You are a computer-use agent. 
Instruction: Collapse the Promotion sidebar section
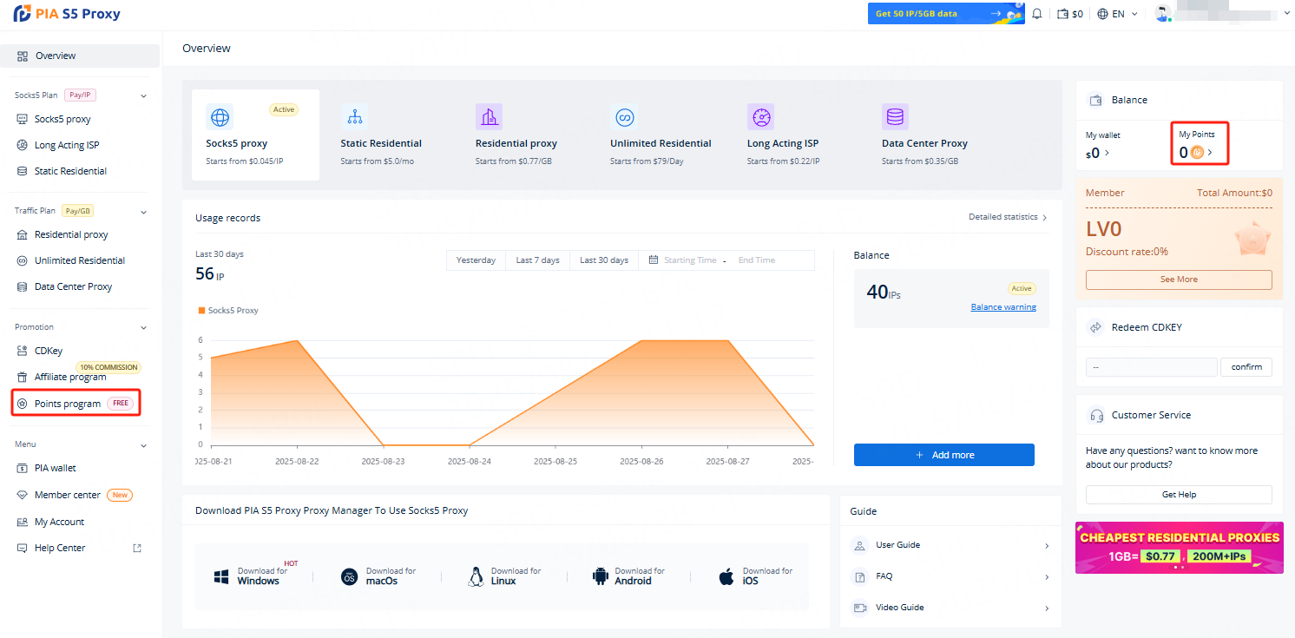(144, 327)
